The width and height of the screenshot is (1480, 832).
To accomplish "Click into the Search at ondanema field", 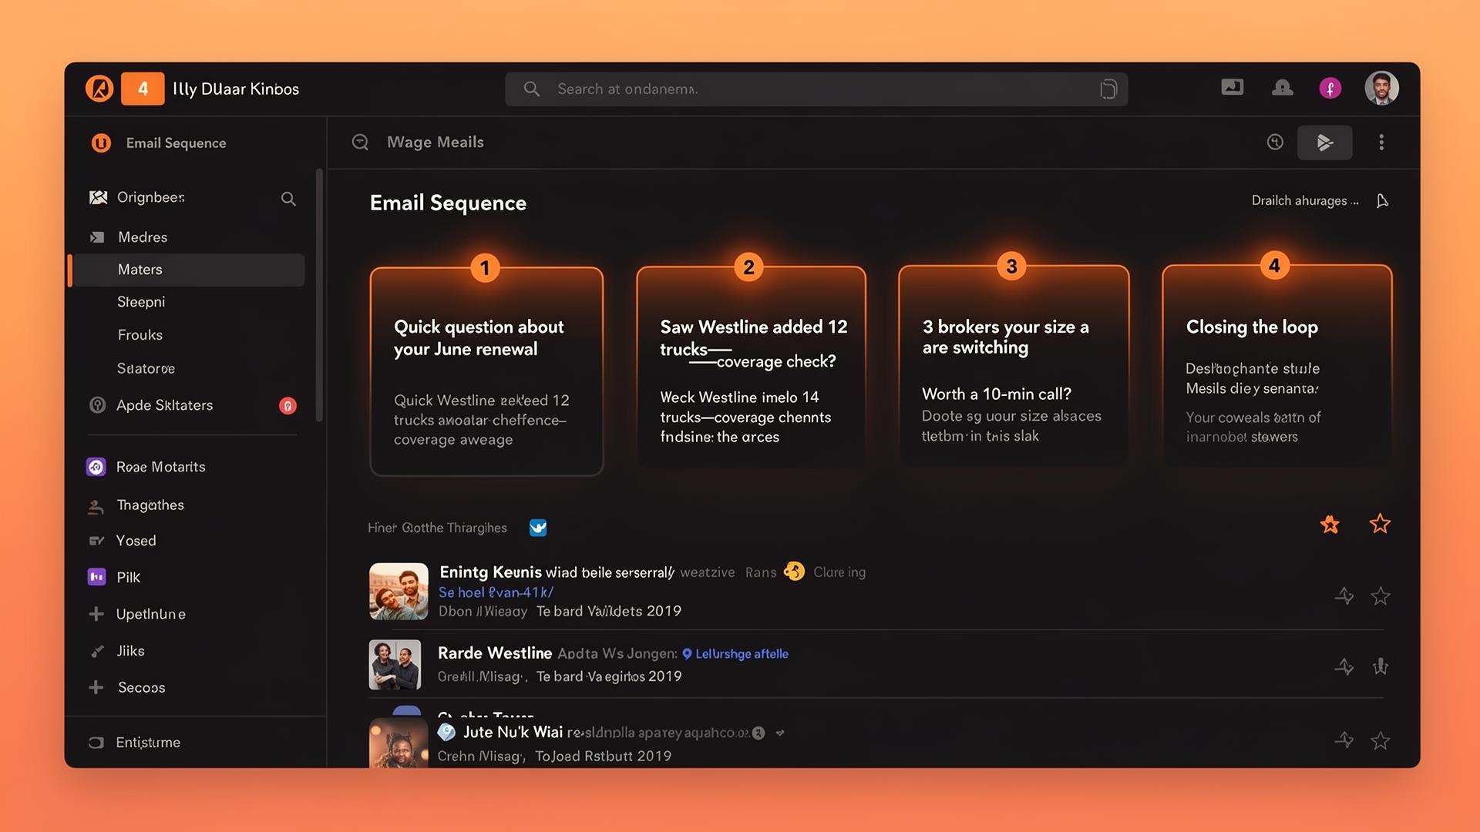I will (x=816, y=89).
